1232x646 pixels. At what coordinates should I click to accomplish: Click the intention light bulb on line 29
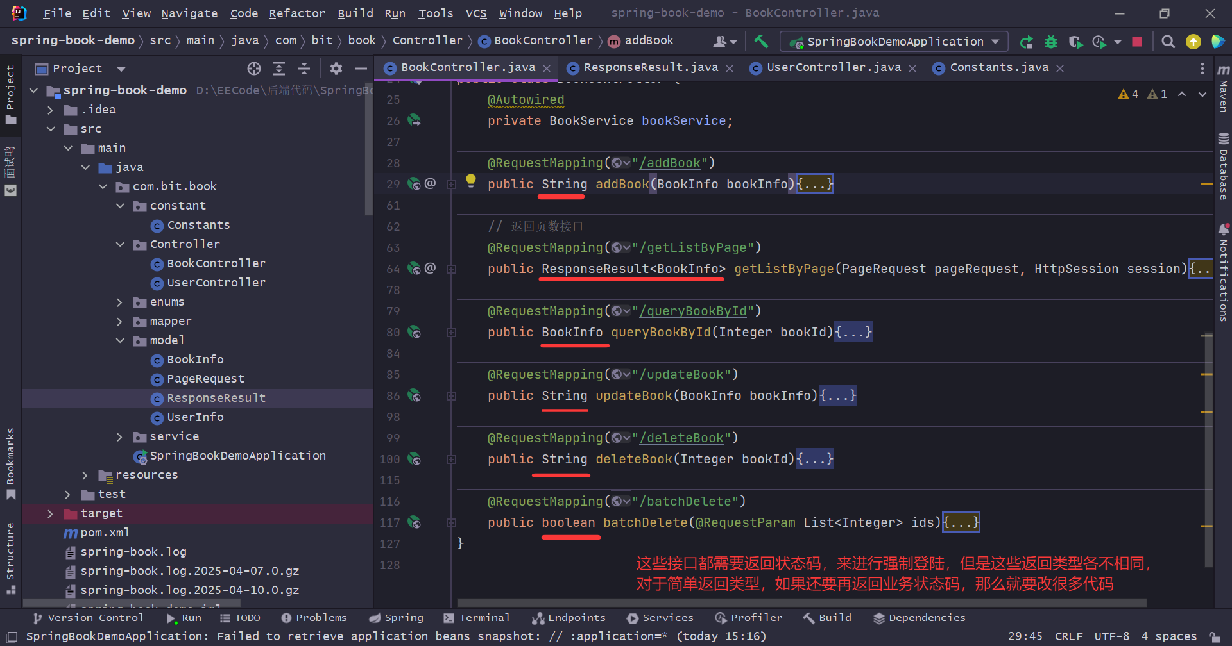471,181
